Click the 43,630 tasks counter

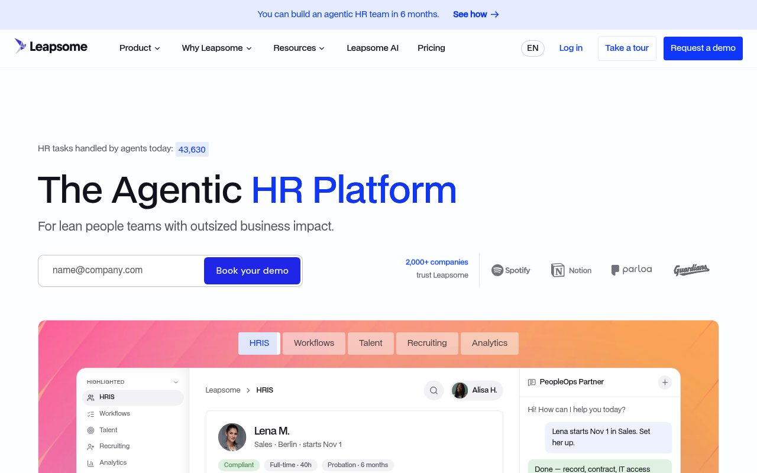pyautogui.click(x=192, y=150)
